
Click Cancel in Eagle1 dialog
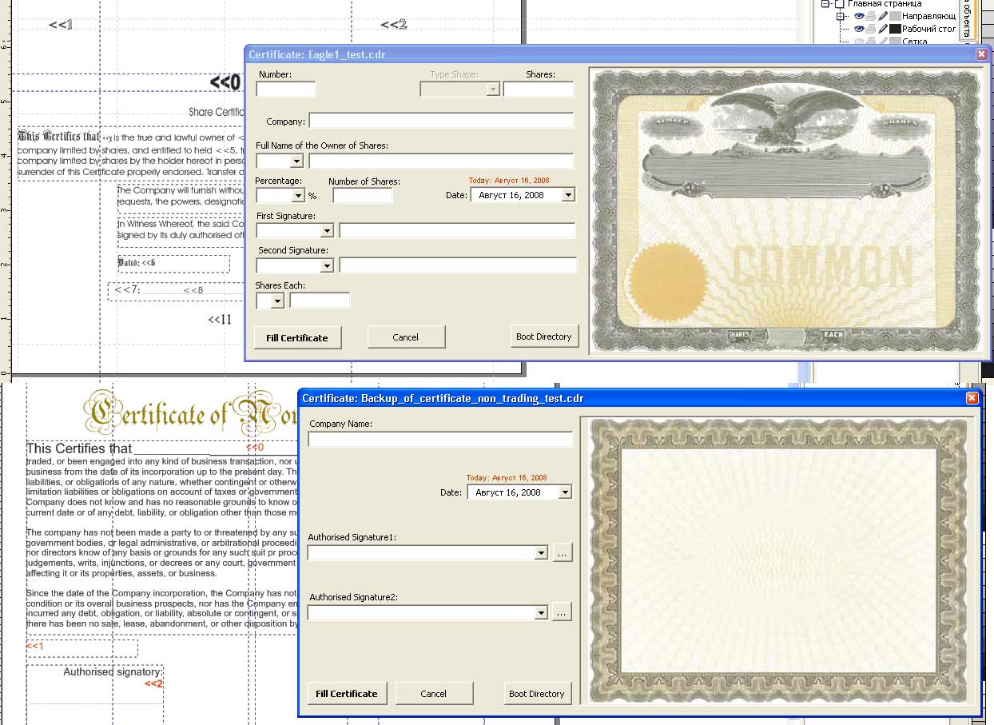click(x=406, y=337)
